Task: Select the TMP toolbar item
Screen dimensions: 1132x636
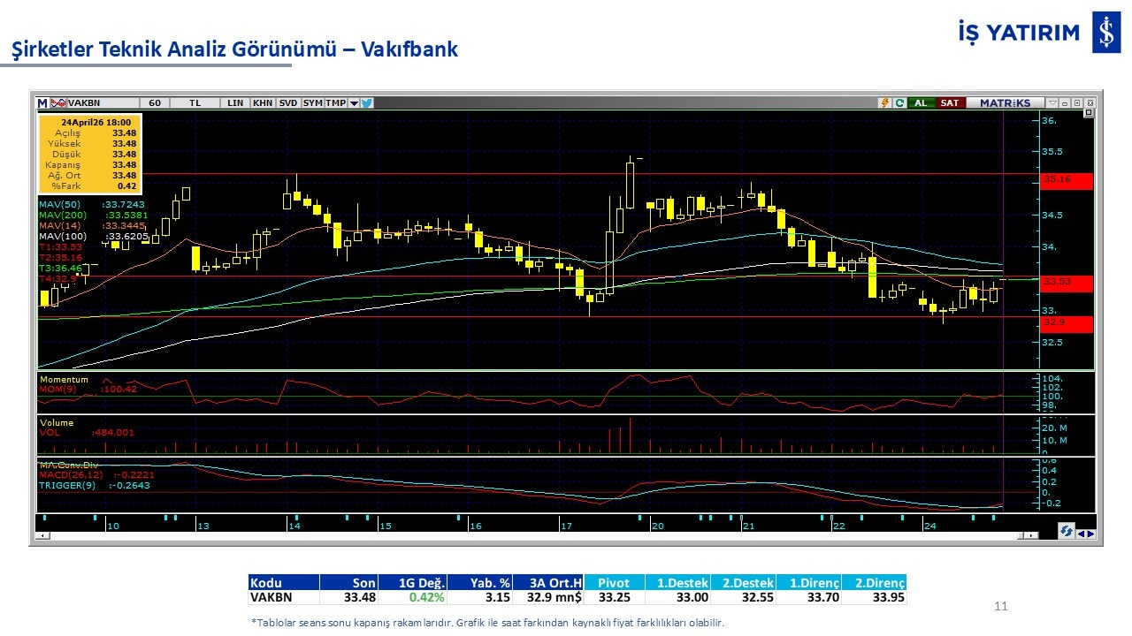Action: coord(335,103)
